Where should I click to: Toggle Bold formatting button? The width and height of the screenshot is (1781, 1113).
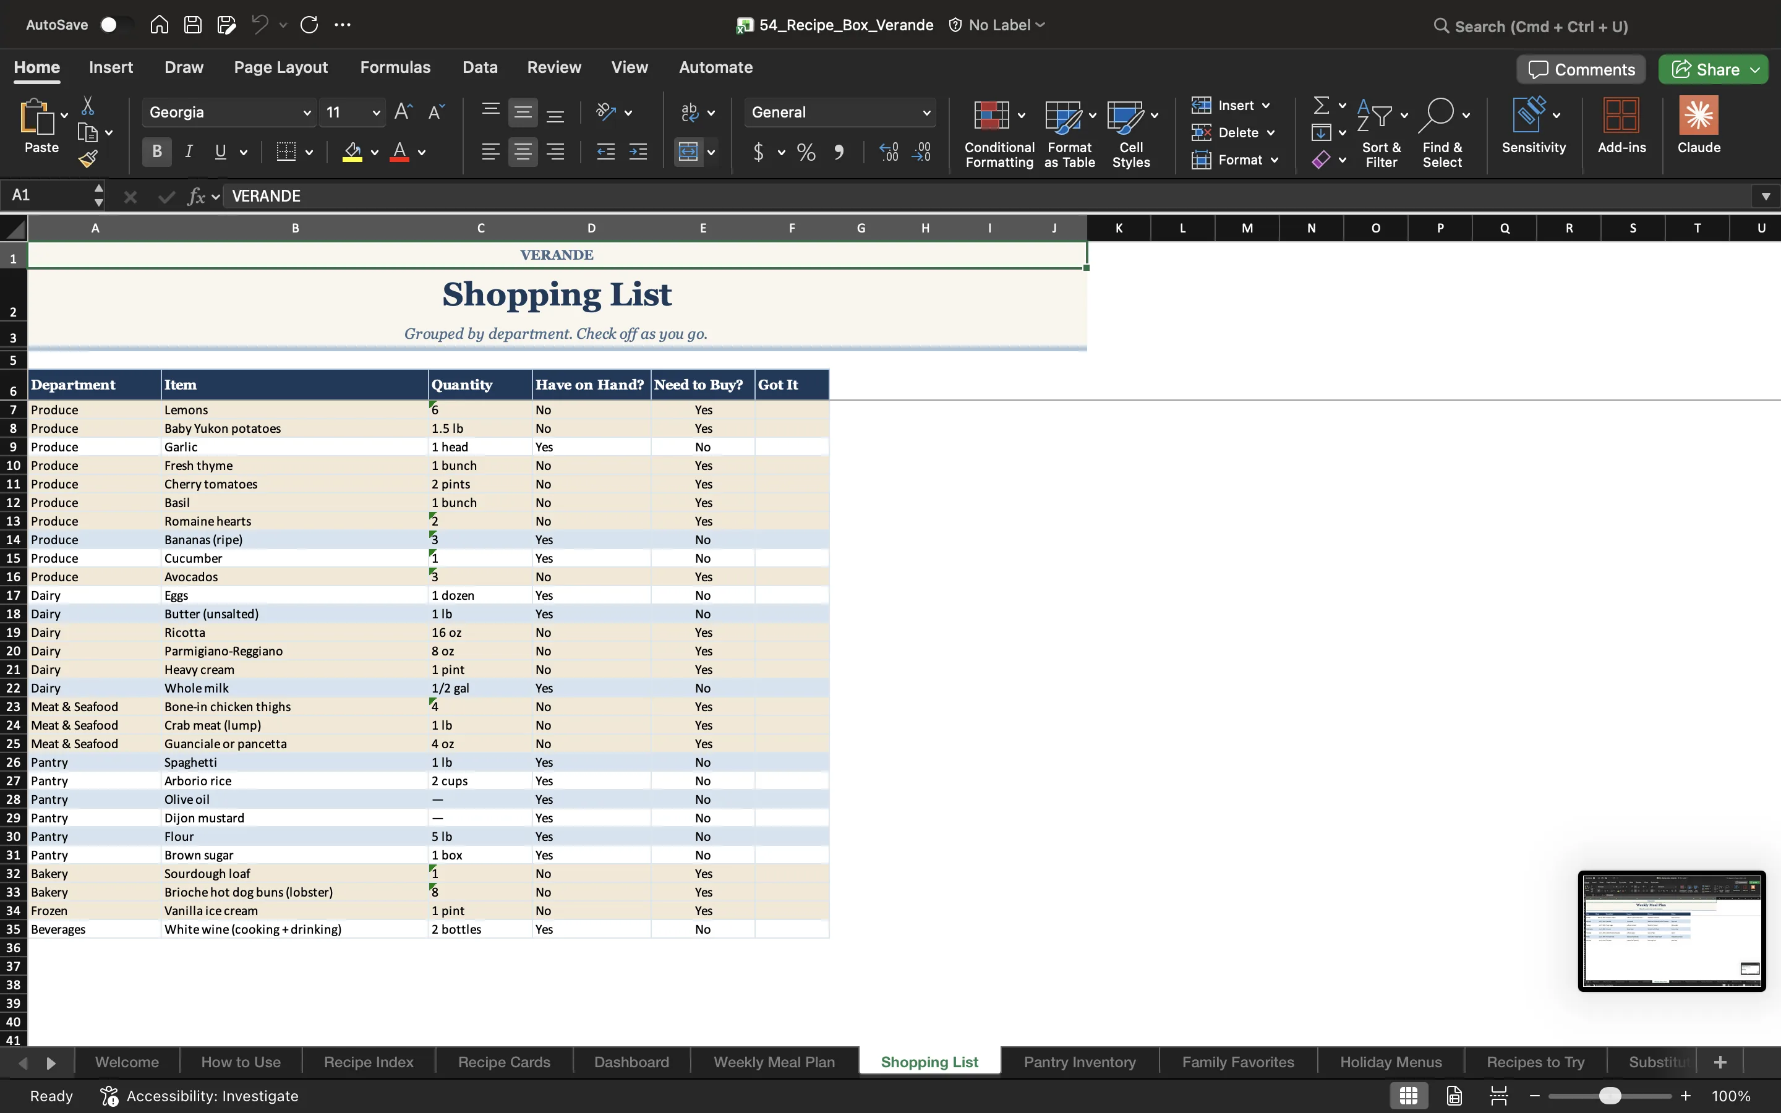point(156,152)
